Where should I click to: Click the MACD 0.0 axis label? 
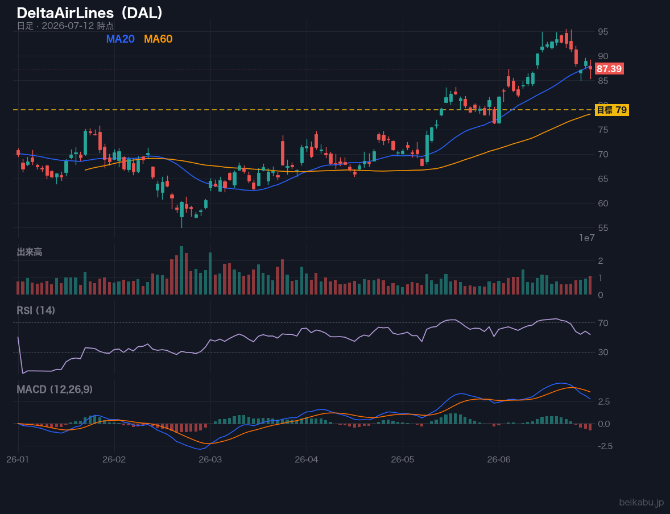(604, 424)
